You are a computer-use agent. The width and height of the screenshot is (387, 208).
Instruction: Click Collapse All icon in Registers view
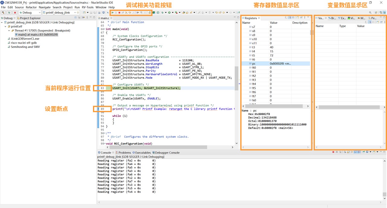[293, 17]
